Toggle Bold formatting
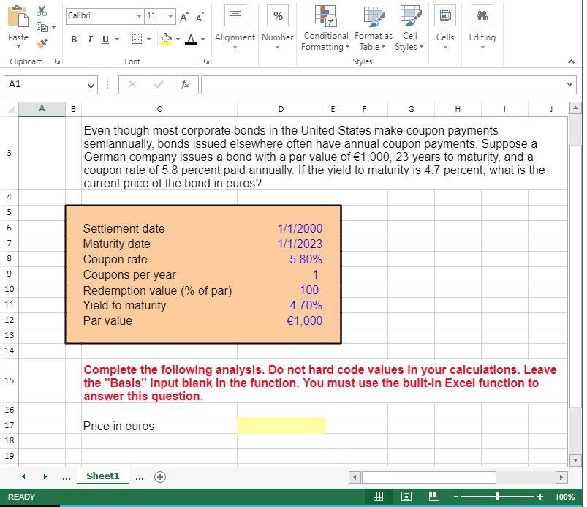Viewport: 587px width, 507px height. tap(74, 40)
